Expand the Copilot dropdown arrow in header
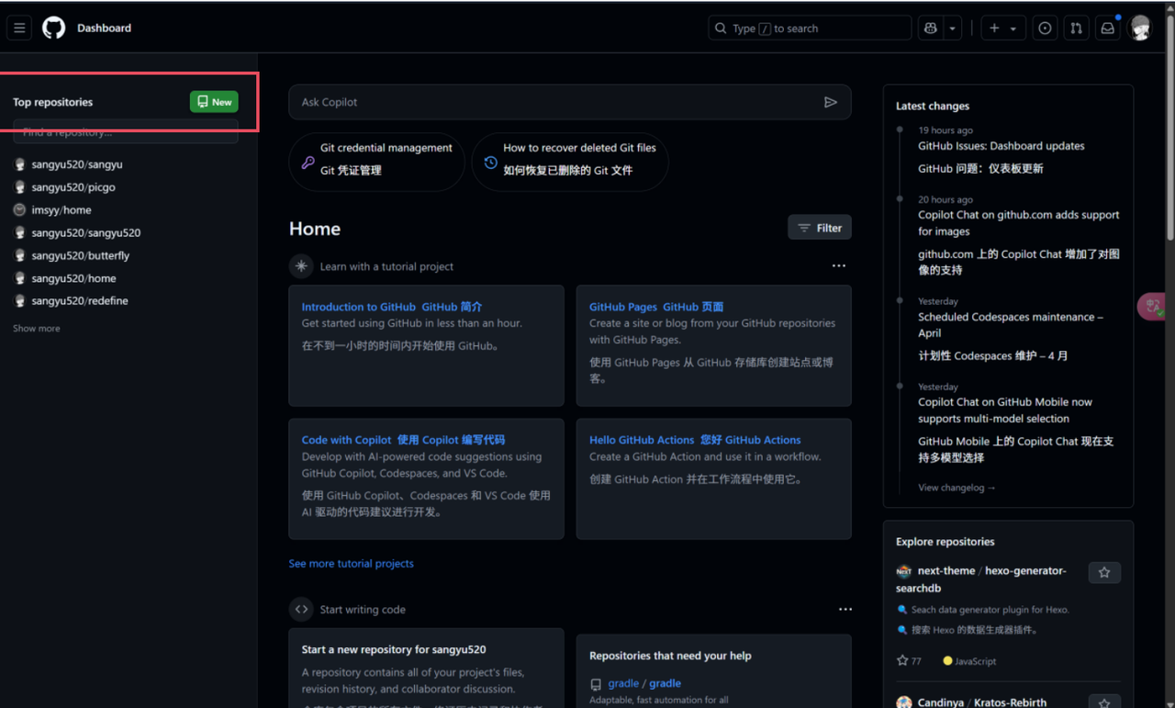Image resolution: width=1175 pixels, height=708 pixels. point(952,28)
